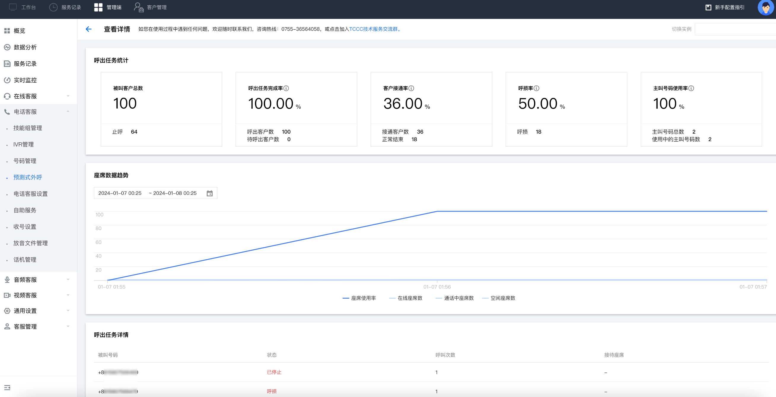This screenshot has width=776, height=397.
Task: Toggle 通话中座席数 legend color marker
Action: tap(439, 298)
